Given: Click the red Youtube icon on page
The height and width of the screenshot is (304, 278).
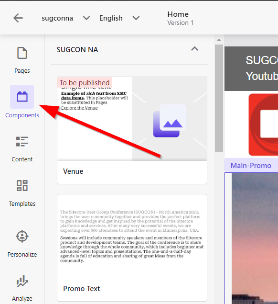Looking at the screenshot, I should (x=263, y=124).
